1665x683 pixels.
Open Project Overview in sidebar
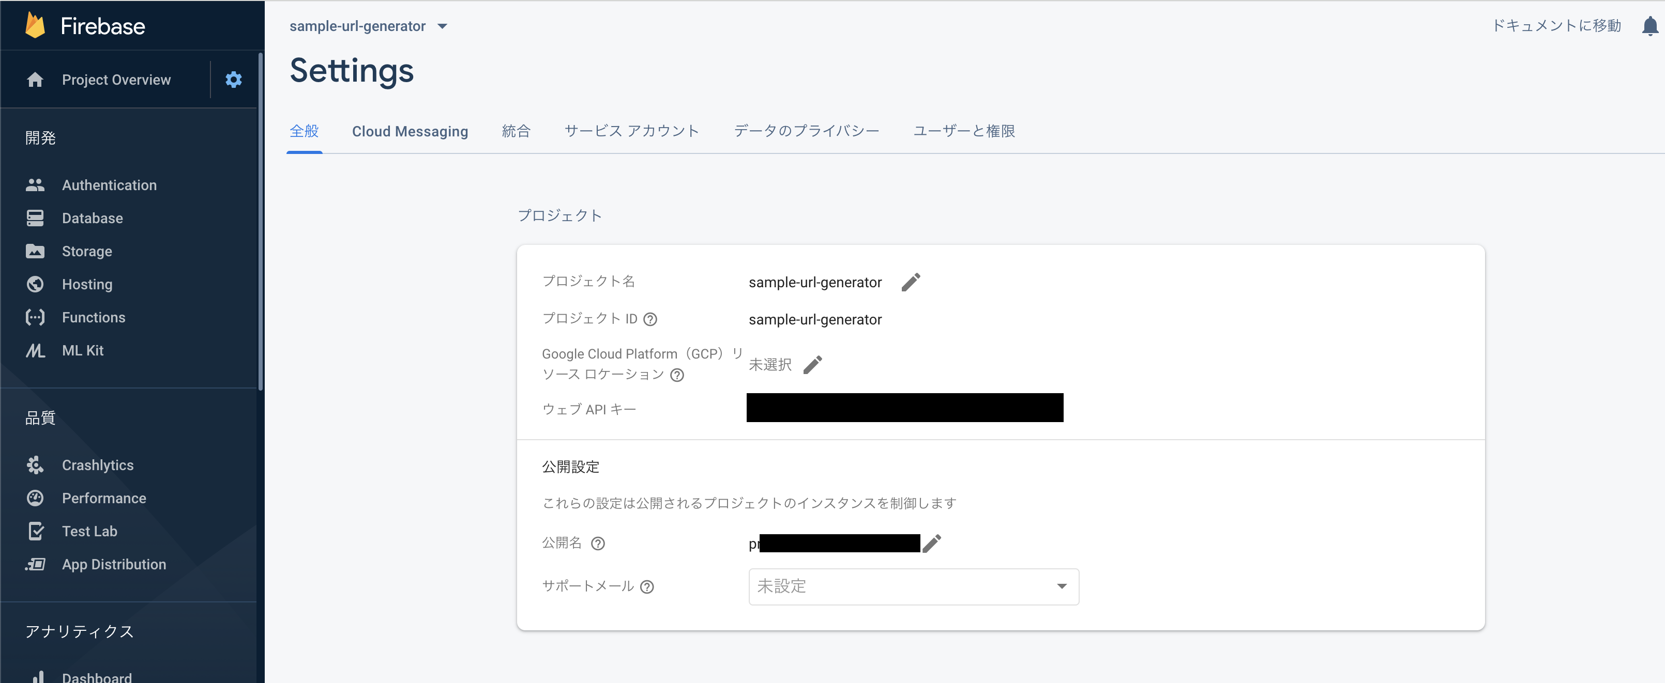click(x=116, y=80)
